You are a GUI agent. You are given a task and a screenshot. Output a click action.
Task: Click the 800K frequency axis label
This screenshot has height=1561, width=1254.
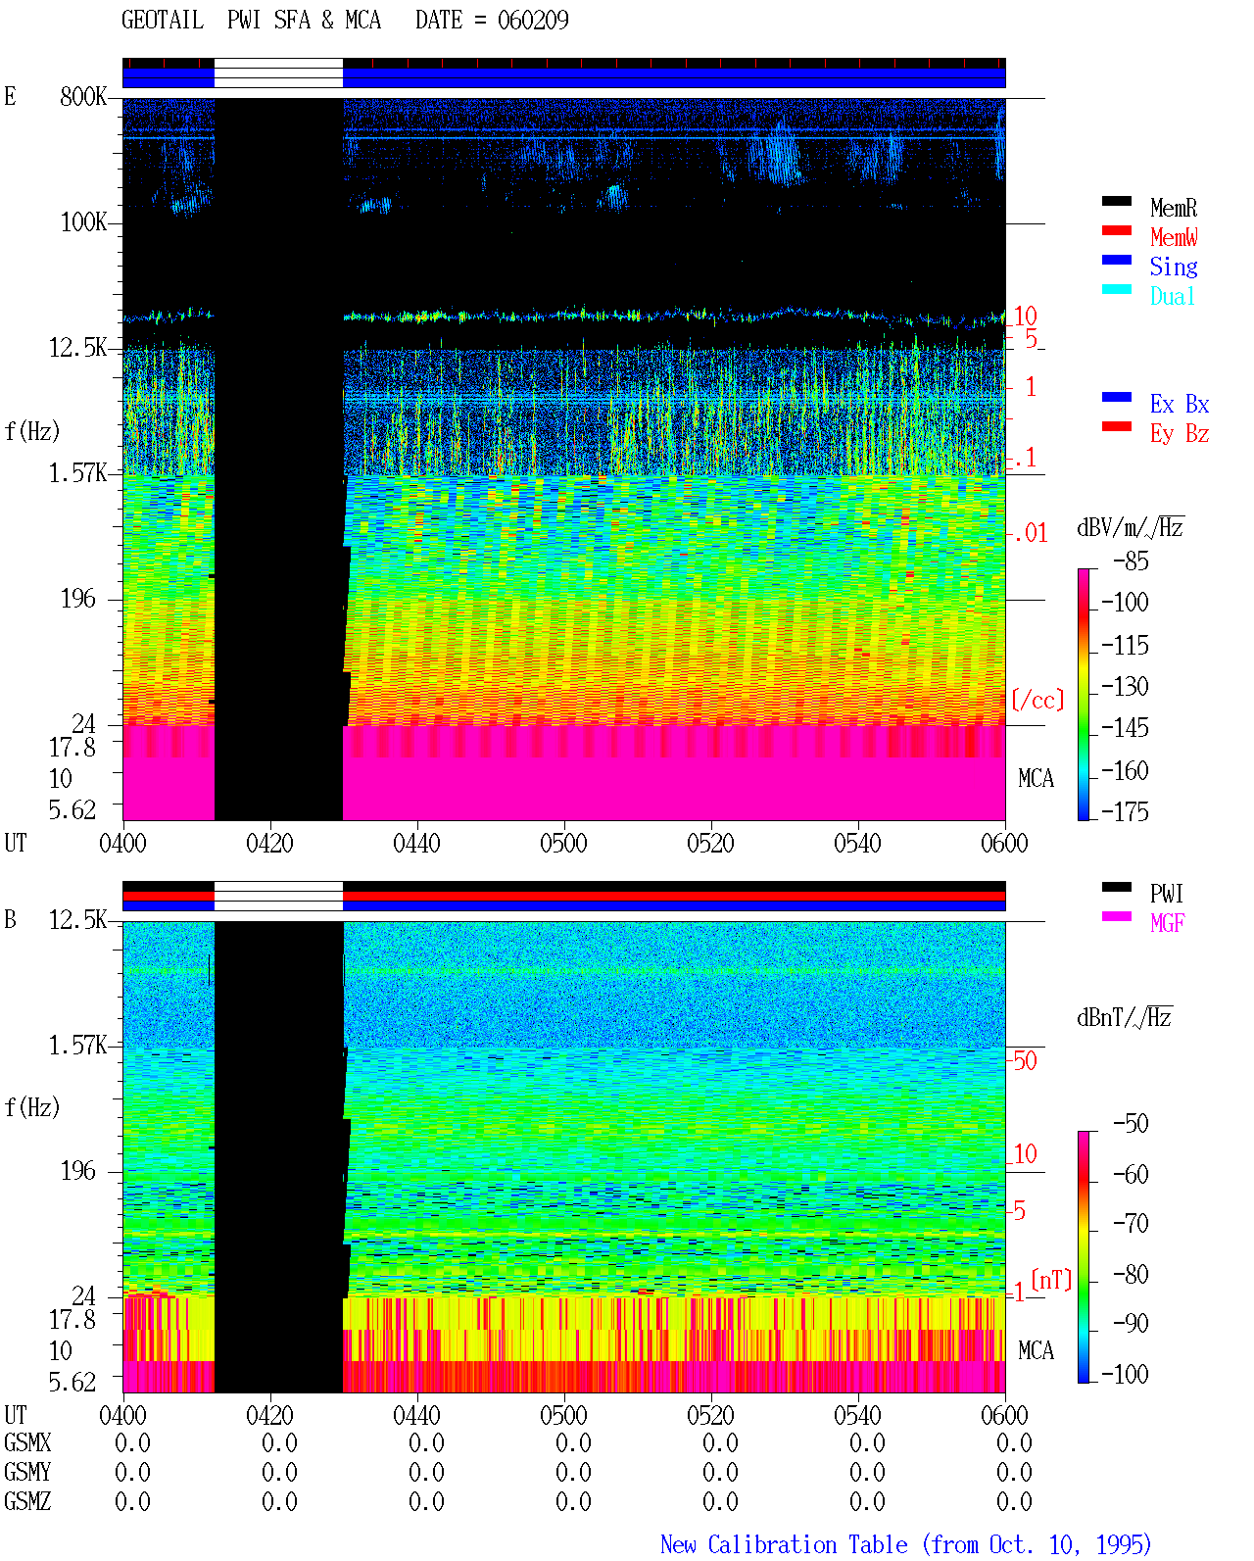83,96
